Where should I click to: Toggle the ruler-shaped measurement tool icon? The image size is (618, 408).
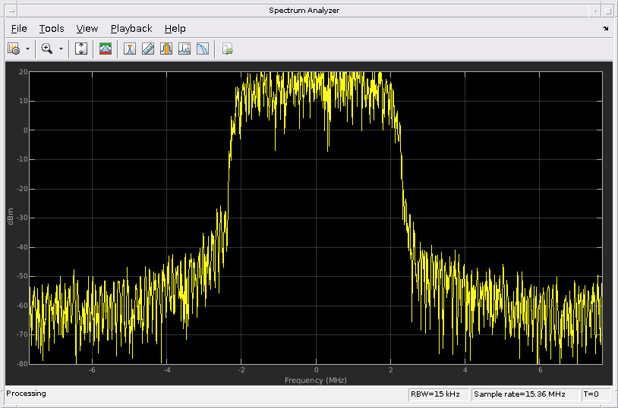point(148,49)
